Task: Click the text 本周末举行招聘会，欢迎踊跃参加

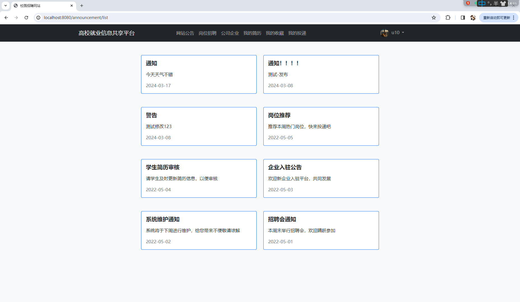Action: pyautogui.click(x=302, y=231)
